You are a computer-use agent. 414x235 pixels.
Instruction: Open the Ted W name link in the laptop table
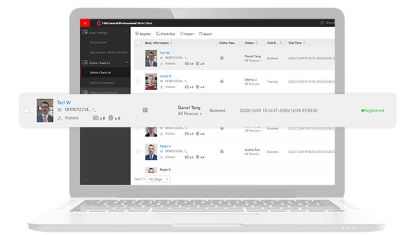tap(164, 53)
